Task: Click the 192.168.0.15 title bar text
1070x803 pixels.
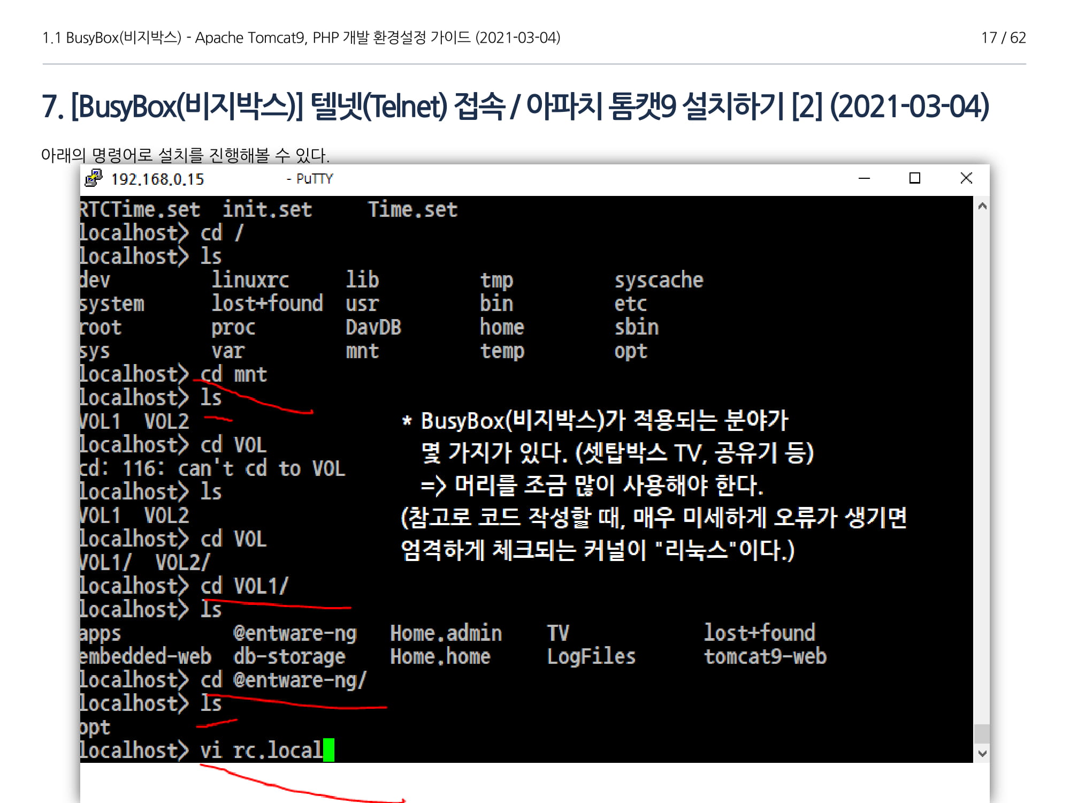Action: [x=157, y=179]
